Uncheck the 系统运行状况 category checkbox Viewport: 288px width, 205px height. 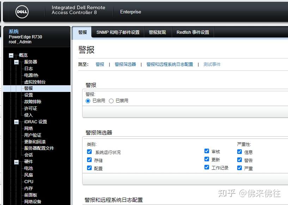pyautogui.click(x=90, y=151)
